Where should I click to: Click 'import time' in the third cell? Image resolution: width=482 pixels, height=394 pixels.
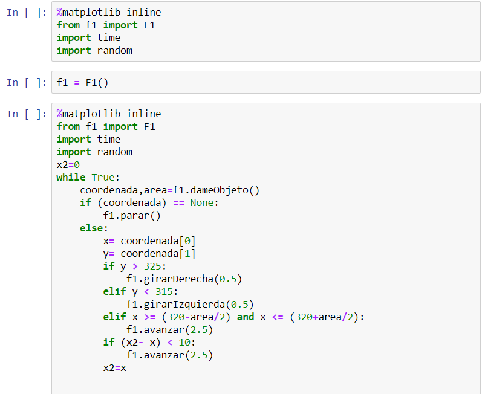tap(88, 139)
